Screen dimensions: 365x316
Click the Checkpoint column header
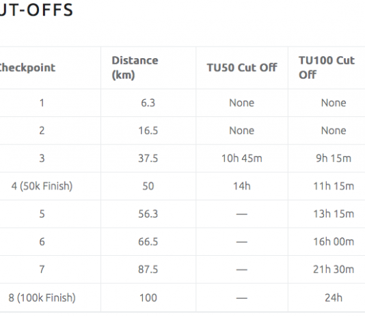pos(27,68)
